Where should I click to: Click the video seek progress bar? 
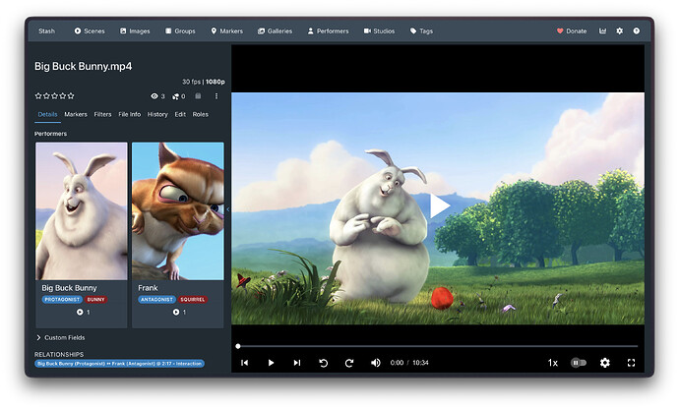click(x=438, y=346)
